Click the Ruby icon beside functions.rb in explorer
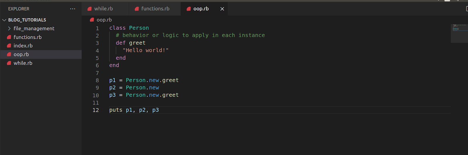Image resolution: width=468 pixels, height=155 pixels. 9,37
